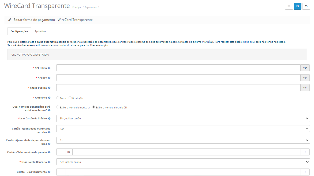Increase the valor minimo de parcela with plus
This screenshot has width=314, height=176.
point(305,152)
